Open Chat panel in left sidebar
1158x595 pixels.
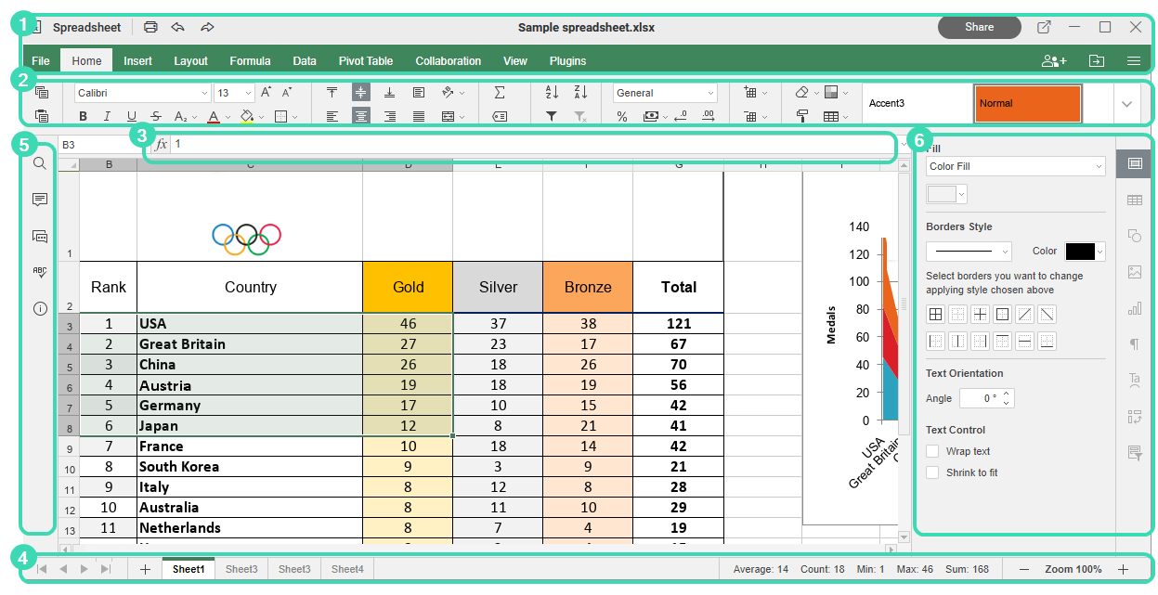click(40, 236)
